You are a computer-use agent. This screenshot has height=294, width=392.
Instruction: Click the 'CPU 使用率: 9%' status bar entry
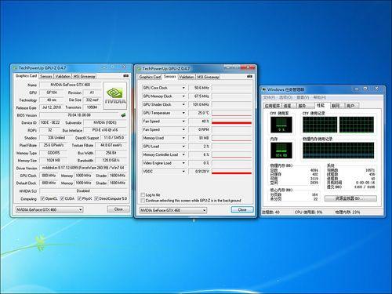click(x=308, y=212)
